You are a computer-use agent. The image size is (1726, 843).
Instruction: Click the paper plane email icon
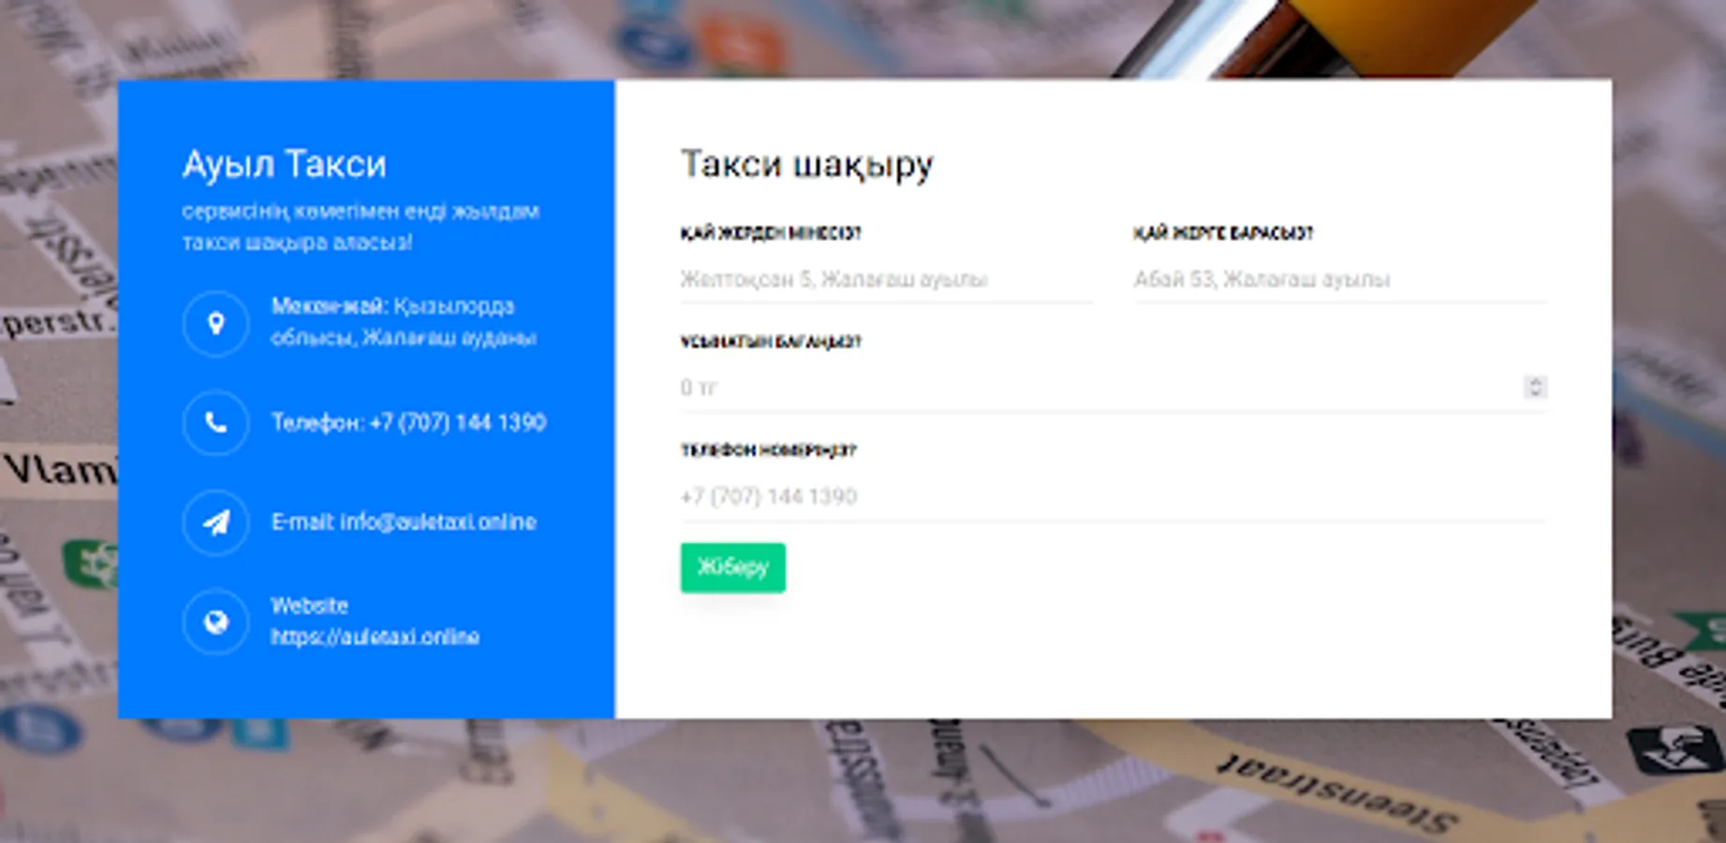point(215,522)
